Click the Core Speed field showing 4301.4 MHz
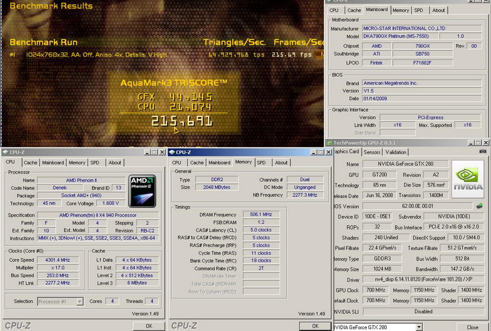The width and height of the screenshot is (491, 331). (58, 260)
